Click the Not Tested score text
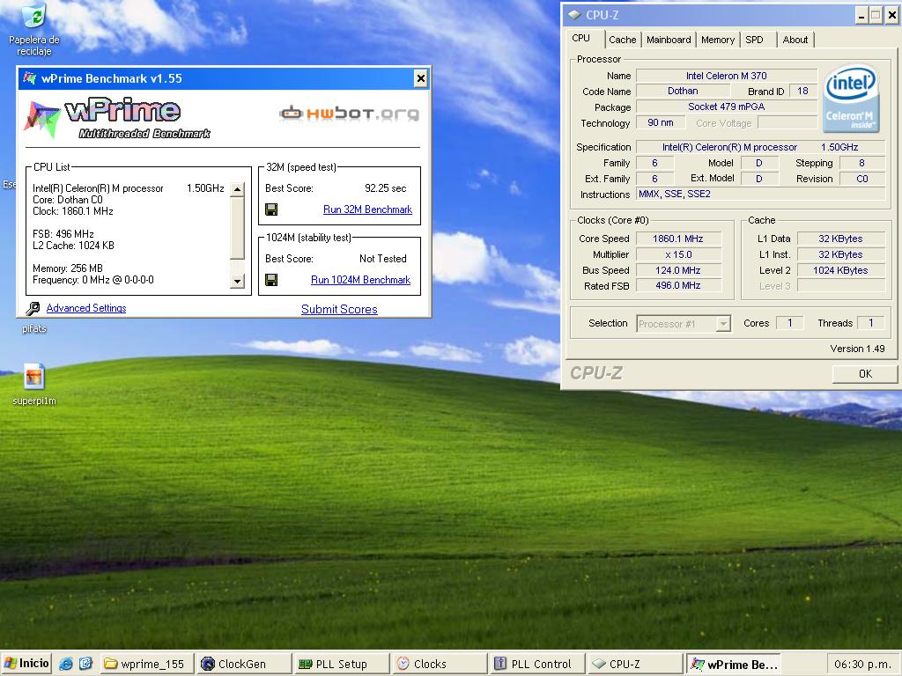The image size is (902, 676). [383, 259]
